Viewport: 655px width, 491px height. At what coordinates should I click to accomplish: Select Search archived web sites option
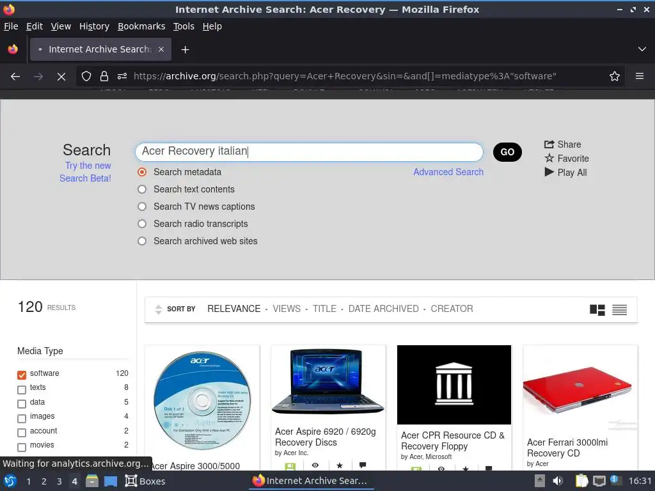pyautogui.click(x=142, y=241)
